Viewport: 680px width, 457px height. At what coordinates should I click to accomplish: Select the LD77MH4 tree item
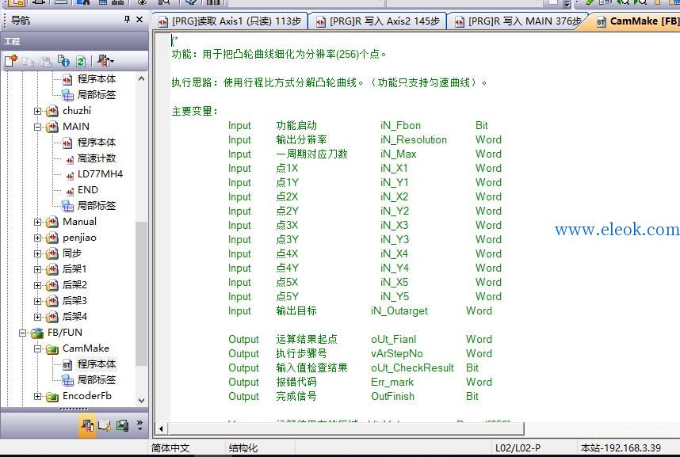click(100, 174)
